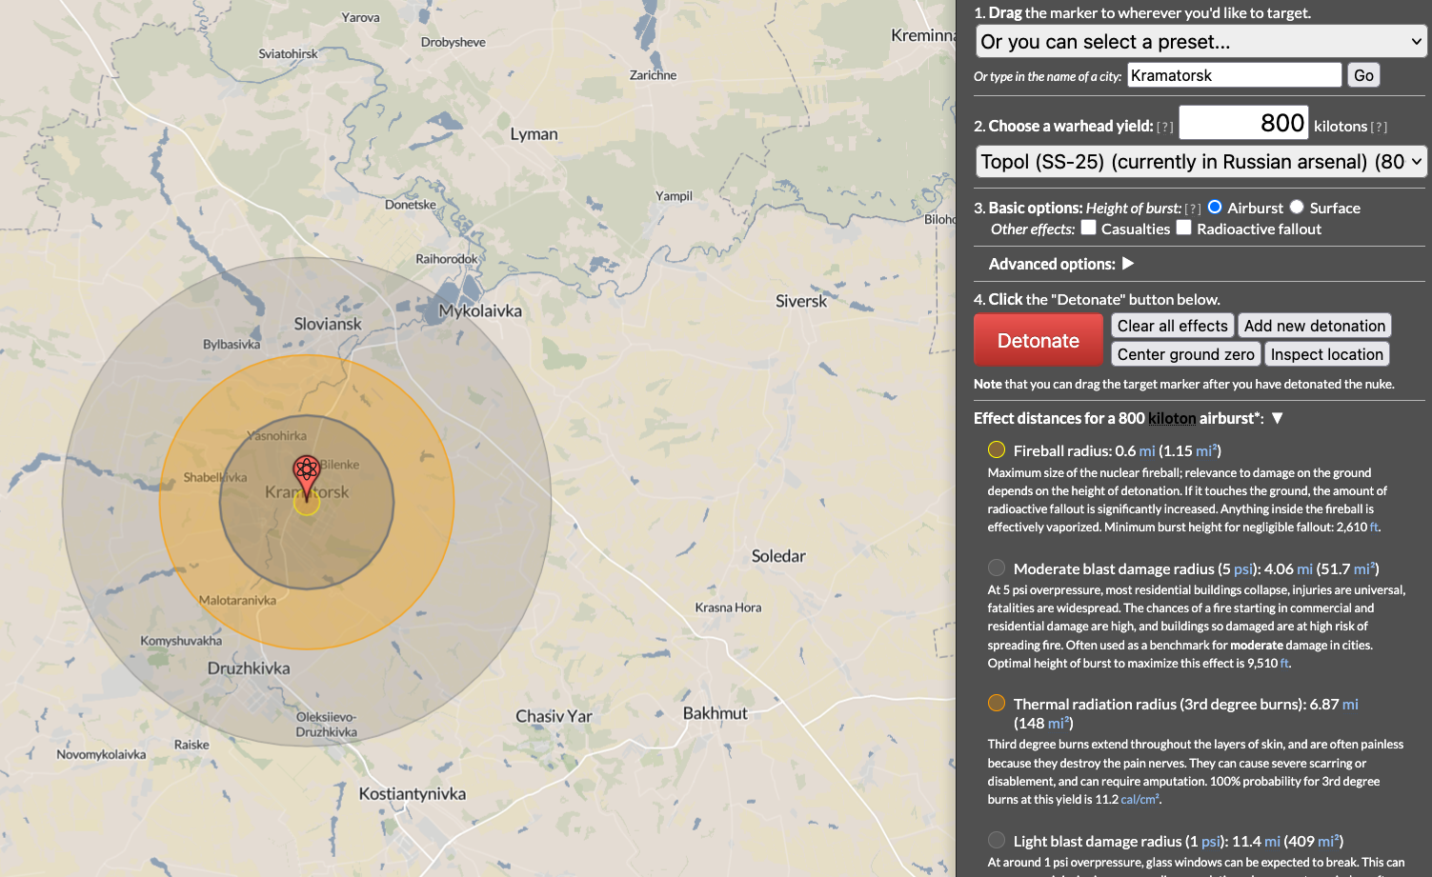Click the Siversk label on the map
Viewport: 1432px width, 877px height.
click(801, 301)
